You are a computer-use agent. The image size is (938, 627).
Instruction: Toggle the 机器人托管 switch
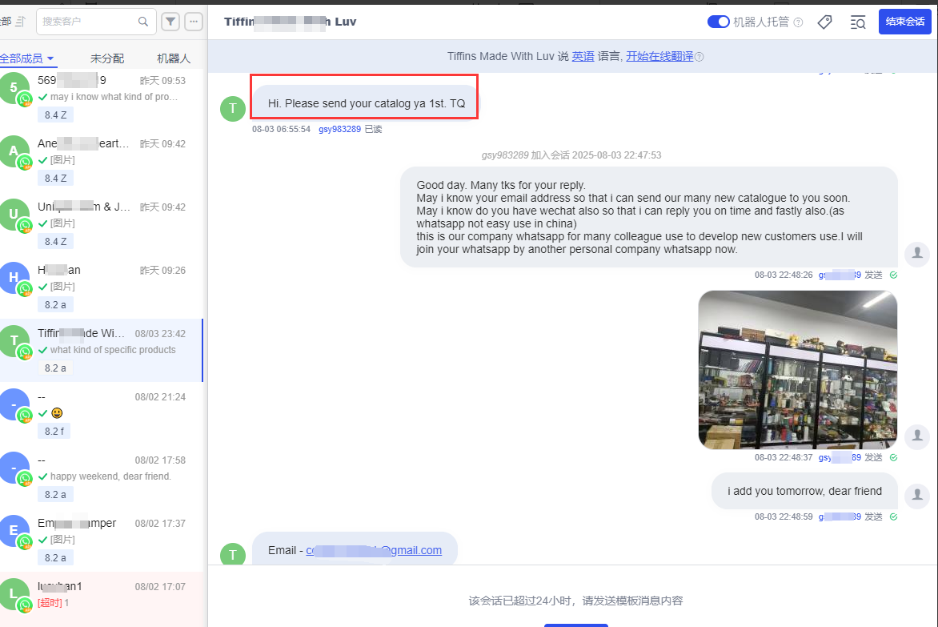click(x=718, y=22)
